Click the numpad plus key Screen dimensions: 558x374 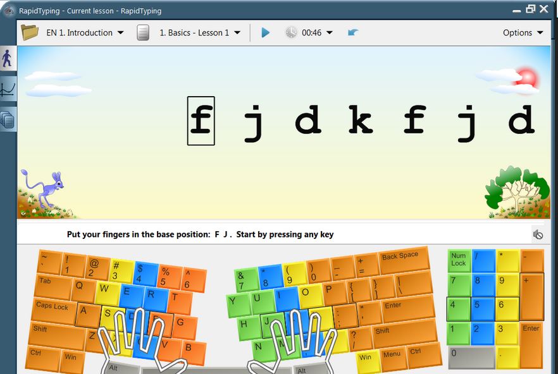click(531, 296)
